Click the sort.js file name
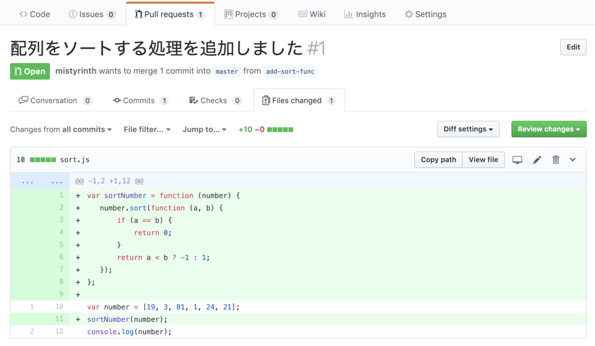 [x=75, y=160]
